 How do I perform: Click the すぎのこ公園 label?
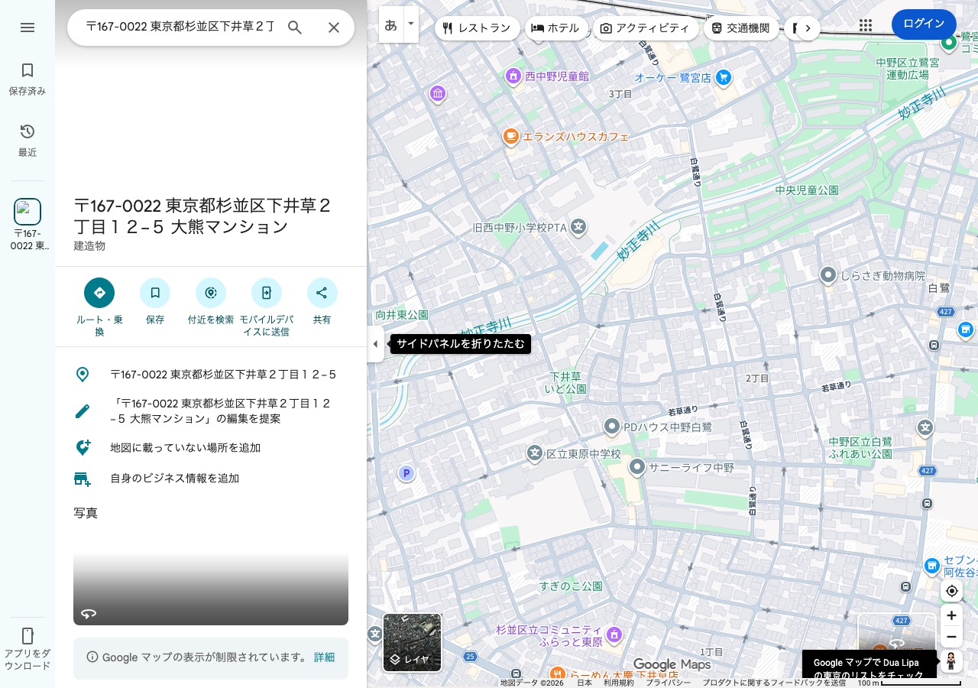point(571,586)
